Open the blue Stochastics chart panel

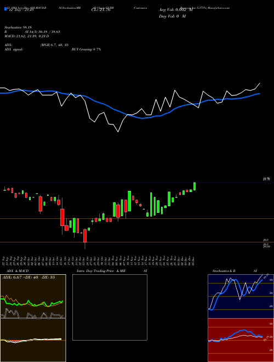pyautogui.click(x=241, y=296)
